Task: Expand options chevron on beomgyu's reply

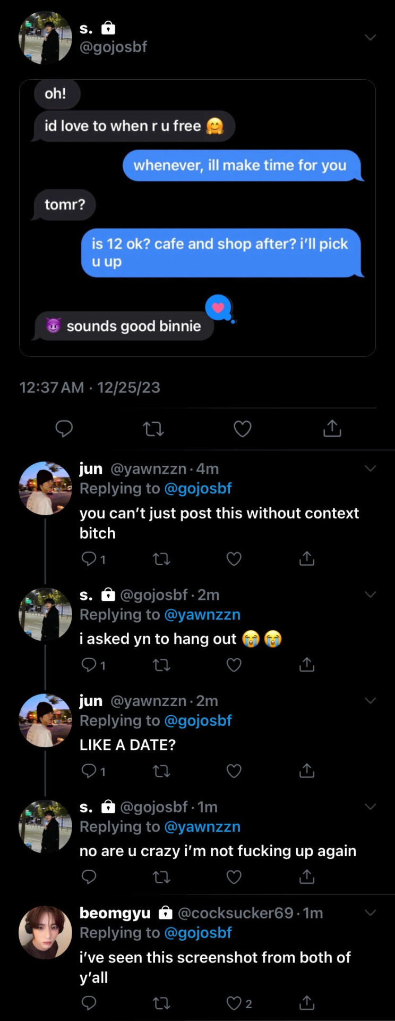Action: (371, 913)
